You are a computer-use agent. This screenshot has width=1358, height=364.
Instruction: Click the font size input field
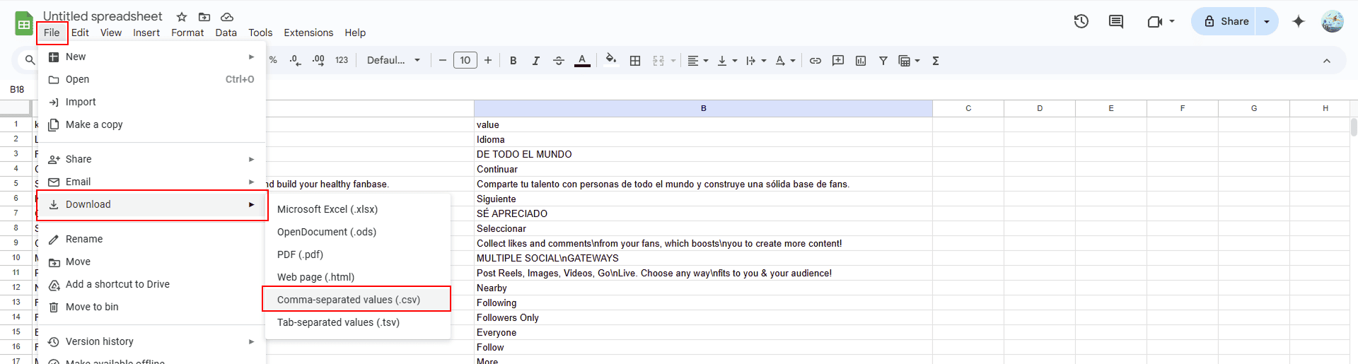(x=465, y=61)
